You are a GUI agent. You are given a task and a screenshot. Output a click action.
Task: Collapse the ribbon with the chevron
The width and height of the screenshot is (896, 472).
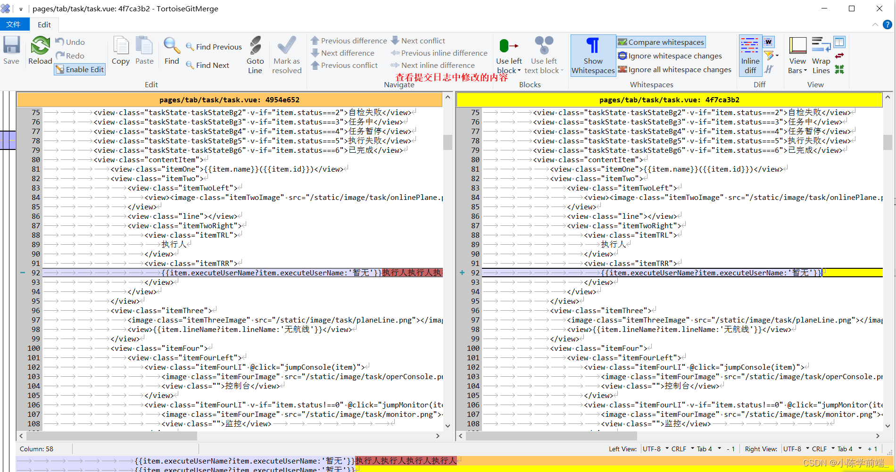(875, 25)
